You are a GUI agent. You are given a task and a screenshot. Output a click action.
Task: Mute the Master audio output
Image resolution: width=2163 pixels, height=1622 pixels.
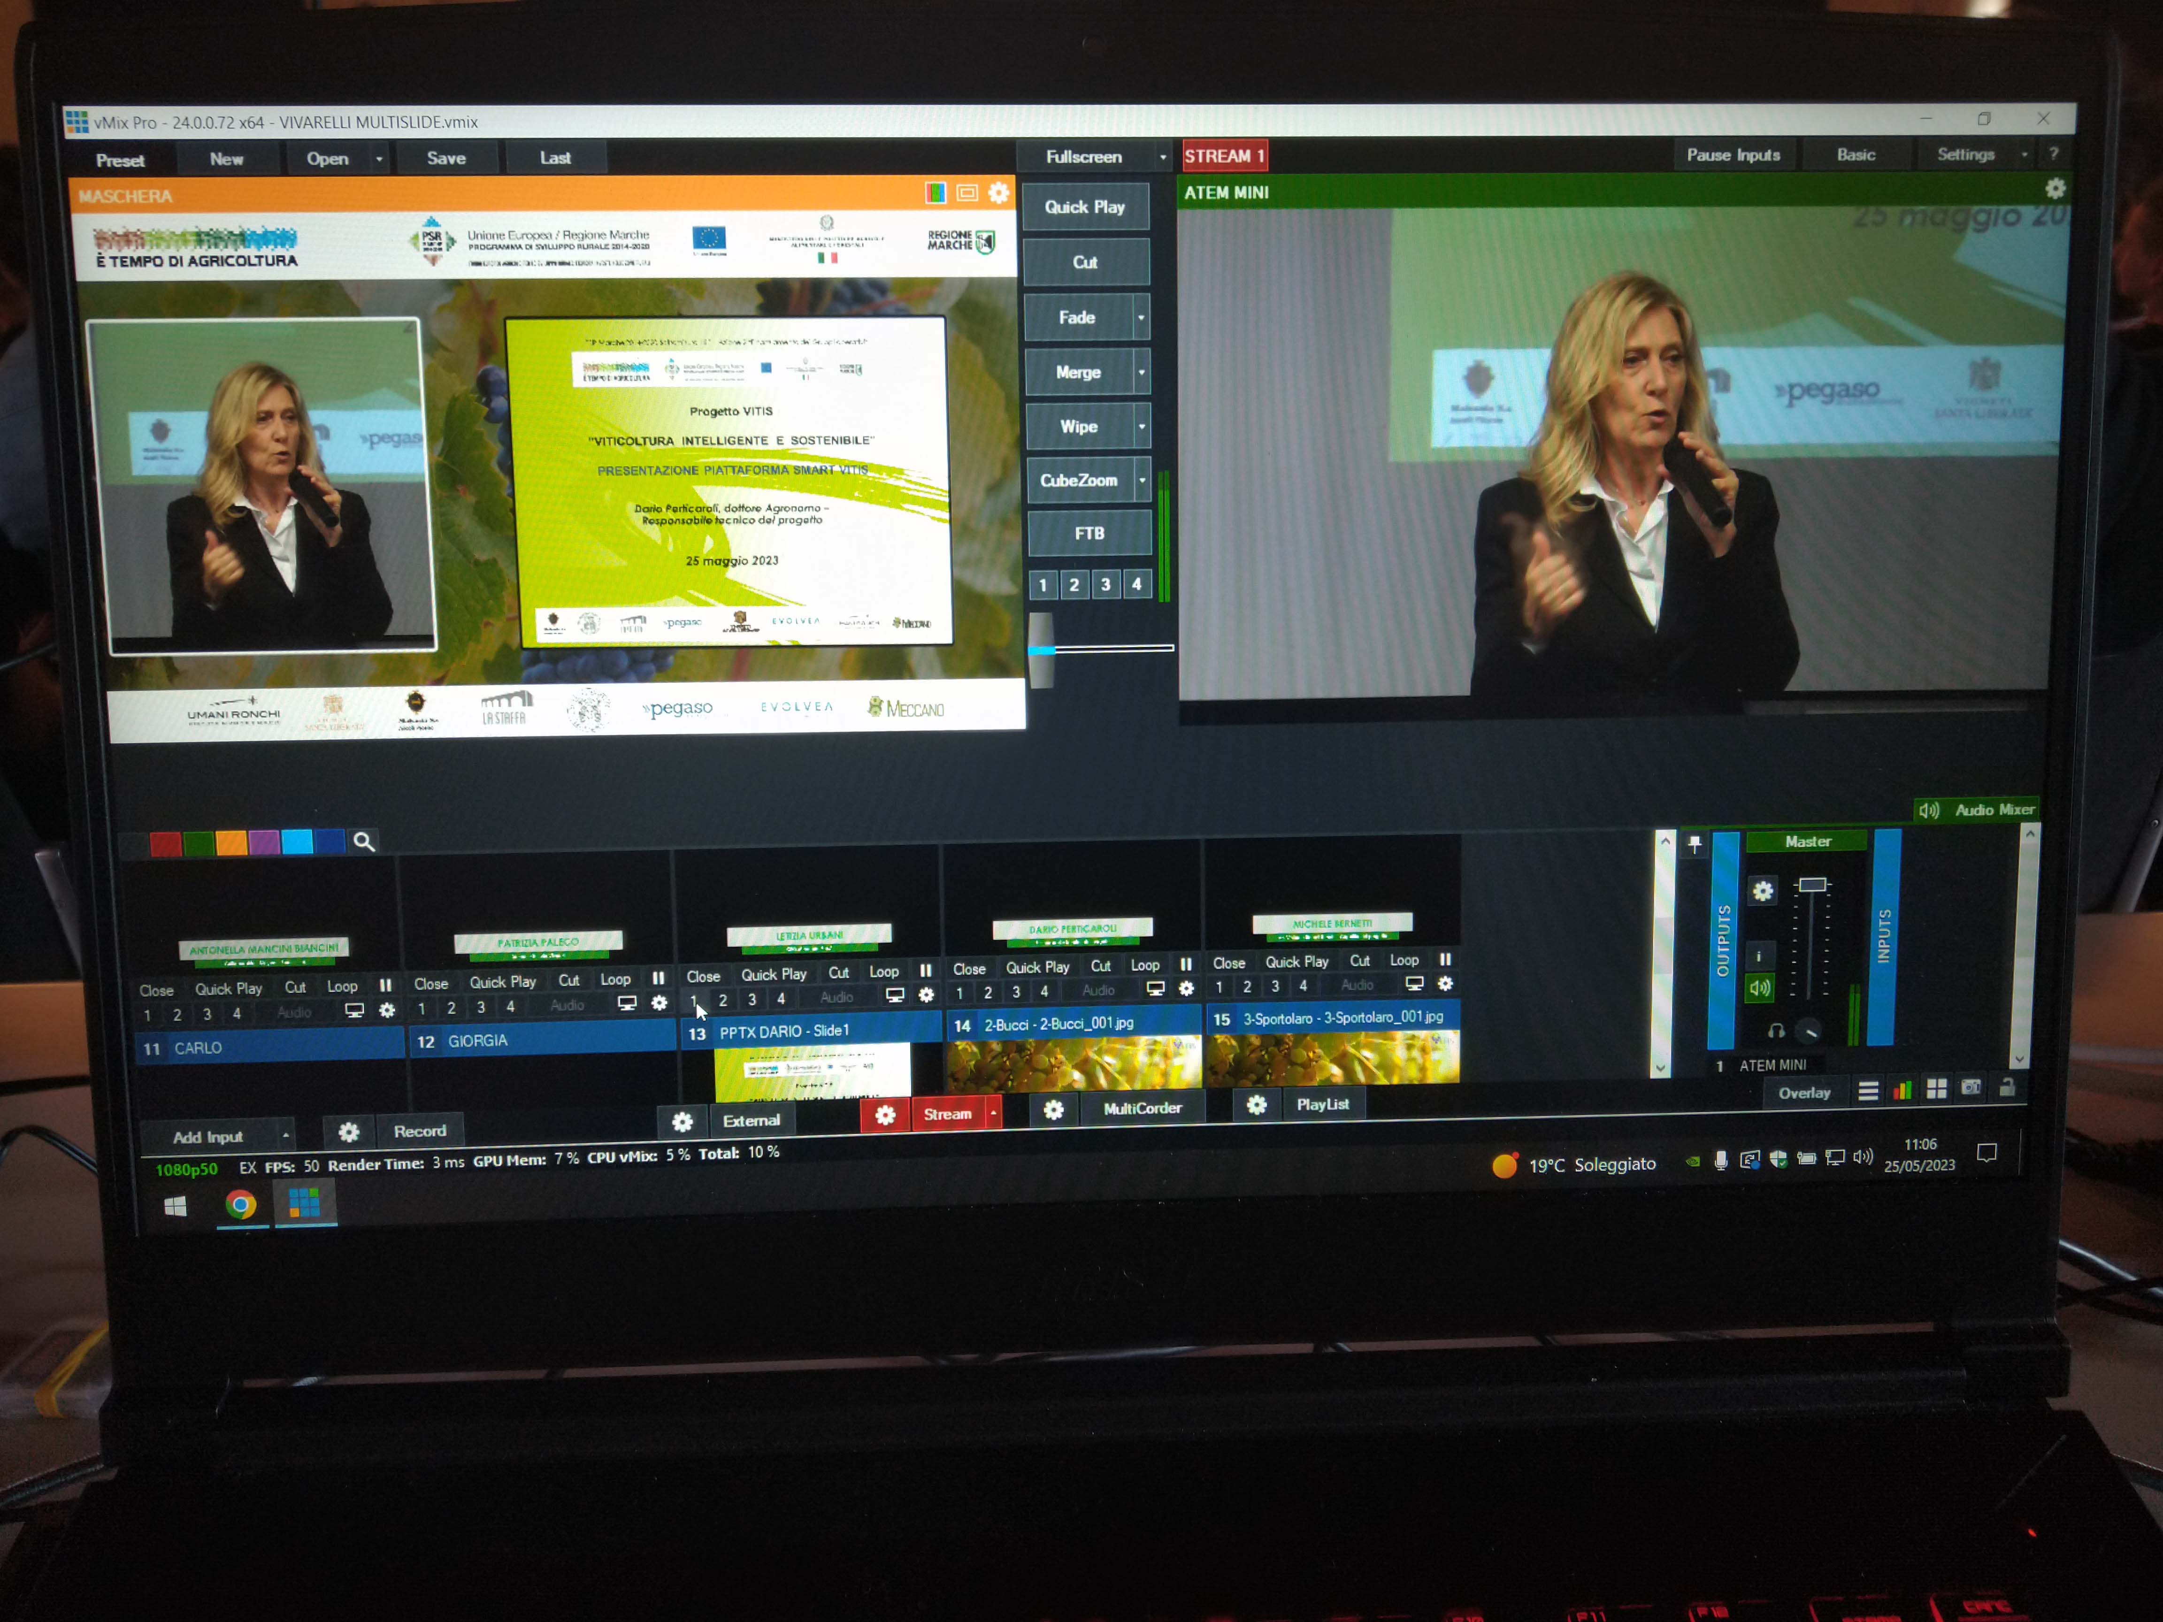[x=1759, y=987]
